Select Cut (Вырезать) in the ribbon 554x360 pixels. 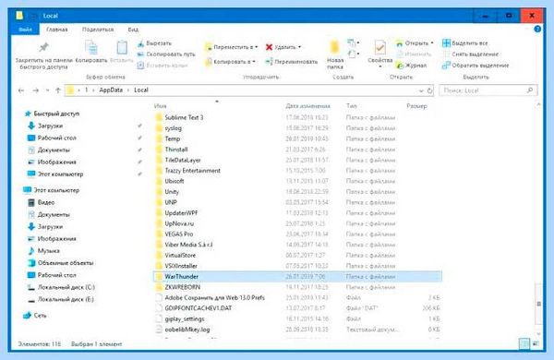[x=154, y=43]
